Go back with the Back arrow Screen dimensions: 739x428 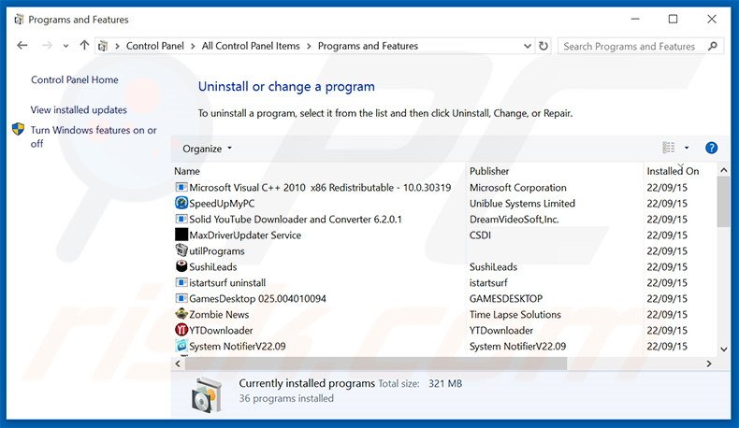[x=22, y=45]
